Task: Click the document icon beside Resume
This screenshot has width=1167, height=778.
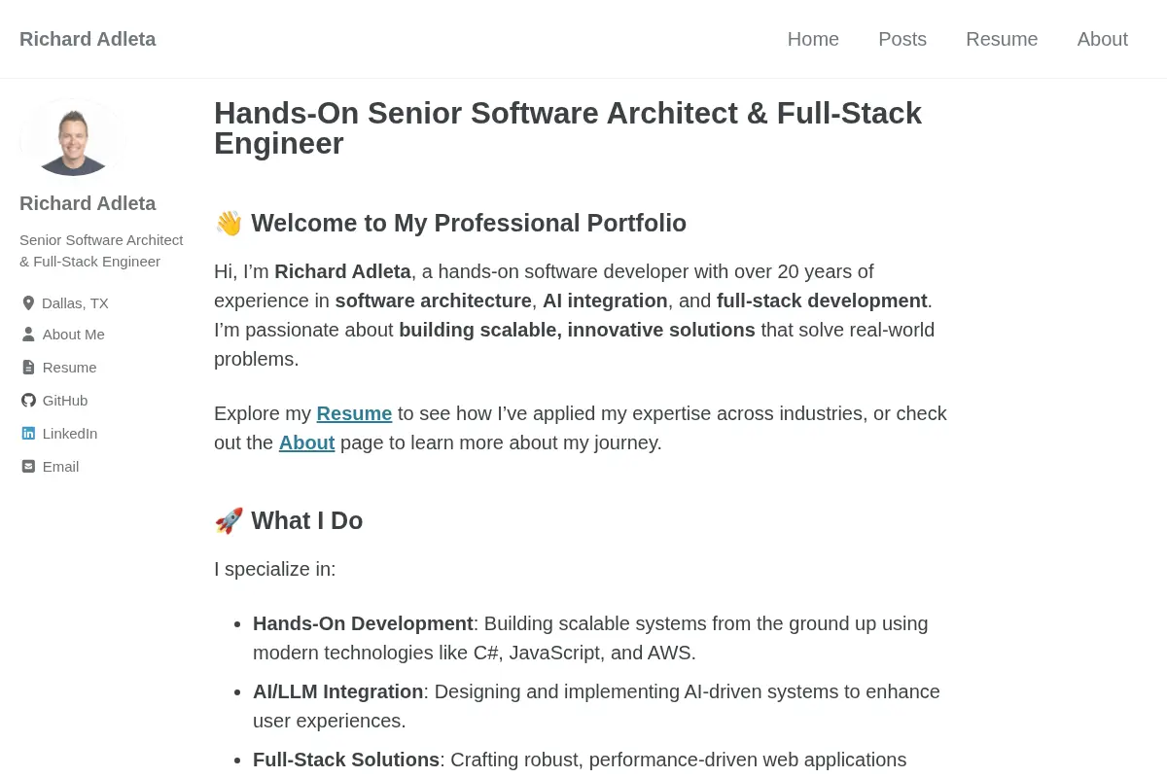Action: click(28, 368)
